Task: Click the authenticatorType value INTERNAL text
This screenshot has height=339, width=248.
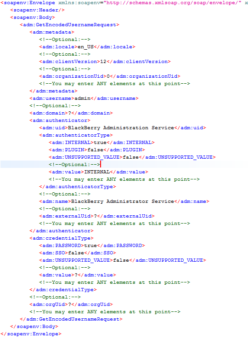Action: click(x=97, y=172)
